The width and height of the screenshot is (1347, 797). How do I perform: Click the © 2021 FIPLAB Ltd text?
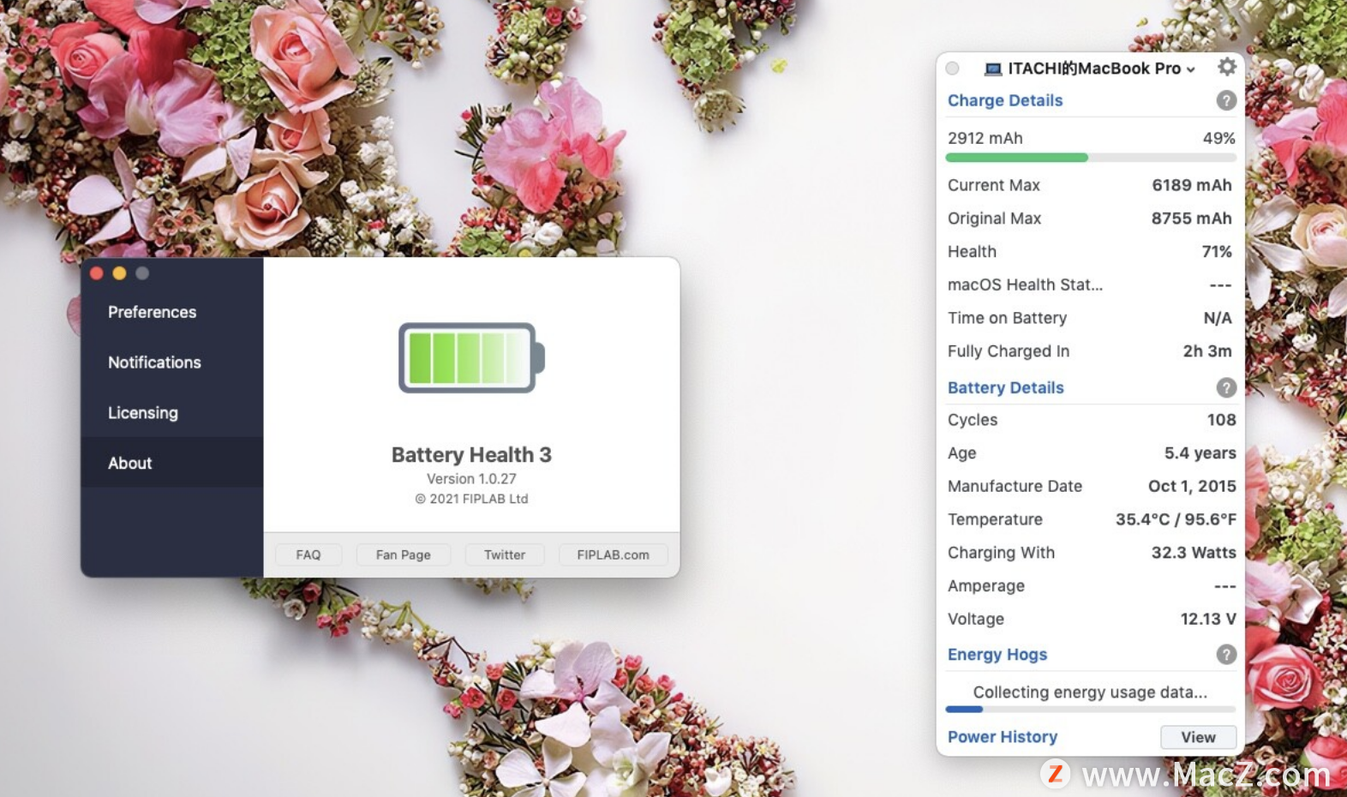(471, 499)
